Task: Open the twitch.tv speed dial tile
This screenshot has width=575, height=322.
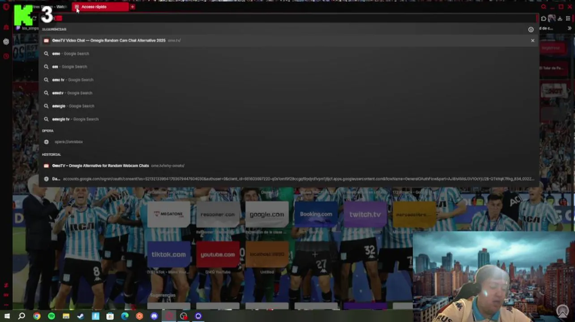Action: [365, 214]
